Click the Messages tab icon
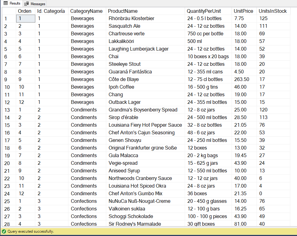297x236 pixels. (x=26, y=4)
